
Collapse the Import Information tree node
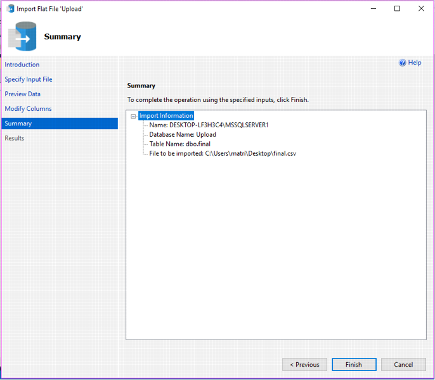(133, 116)
